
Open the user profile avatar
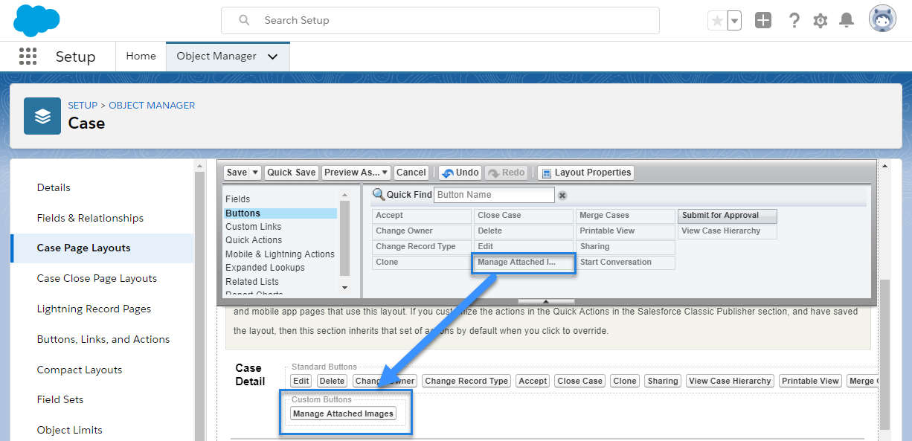tap(882, 20)
